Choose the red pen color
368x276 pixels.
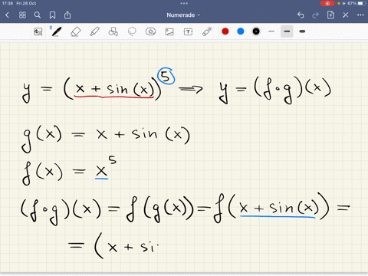pyautogui.click(x=225, y=31)
